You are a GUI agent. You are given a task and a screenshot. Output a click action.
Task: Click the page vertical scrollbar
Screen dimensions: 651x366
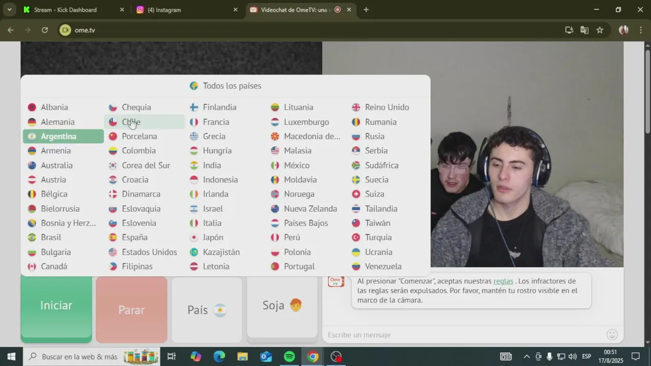pyautogui.click(x=647, y=91)
